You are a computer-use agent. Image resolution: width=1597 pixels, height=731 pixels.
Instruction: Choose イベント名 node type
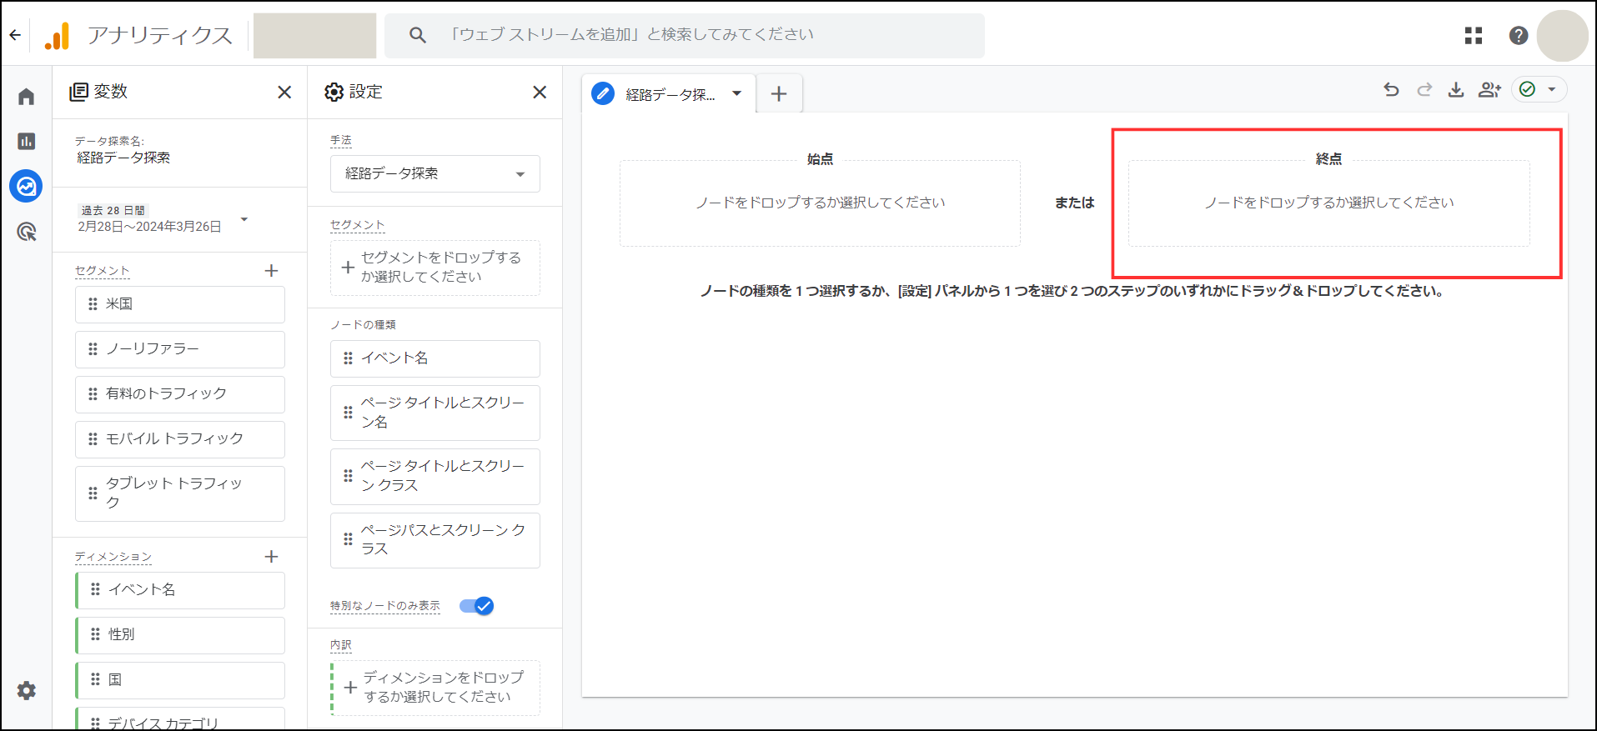point(435,358)
